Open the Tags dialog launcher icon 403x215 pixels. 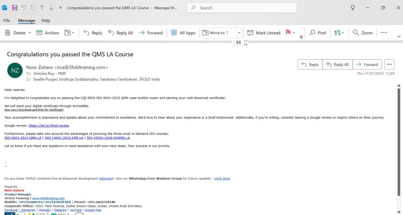(301, 37)
